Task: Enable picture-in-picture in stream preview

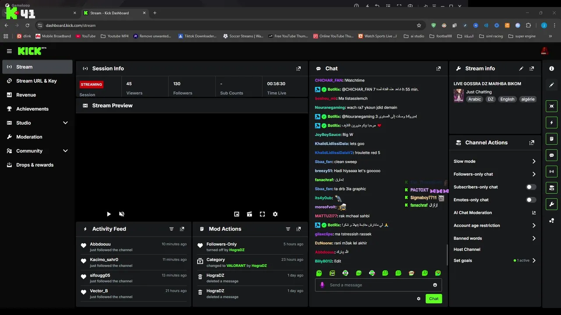Action: 237,214
